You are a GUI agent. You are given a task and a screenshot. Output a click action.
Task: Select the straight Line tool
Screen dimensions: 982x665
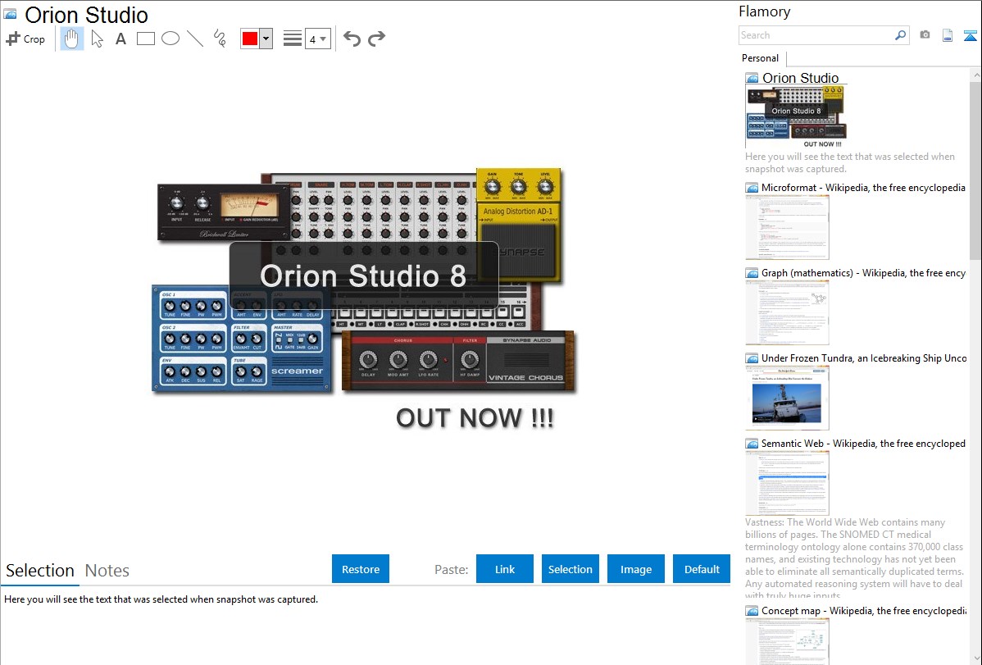click(x=195, y=39)
